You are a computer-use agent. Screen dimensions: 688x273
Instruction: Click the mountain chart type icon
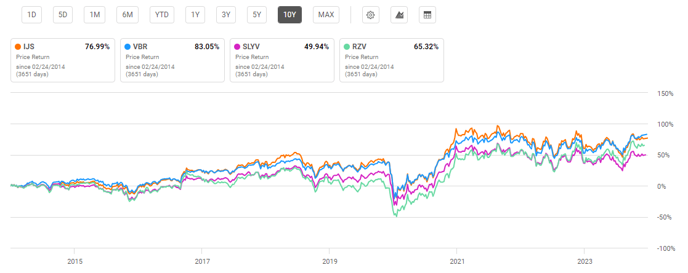398,15
